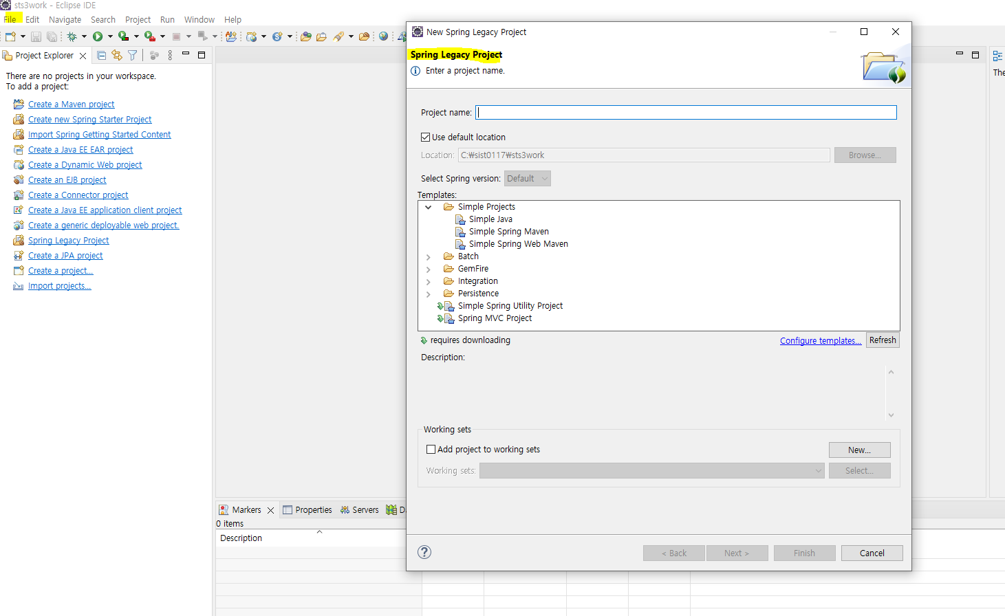Switch to the Properties tab
The image size is (1005, 616).
click(307, 510)
